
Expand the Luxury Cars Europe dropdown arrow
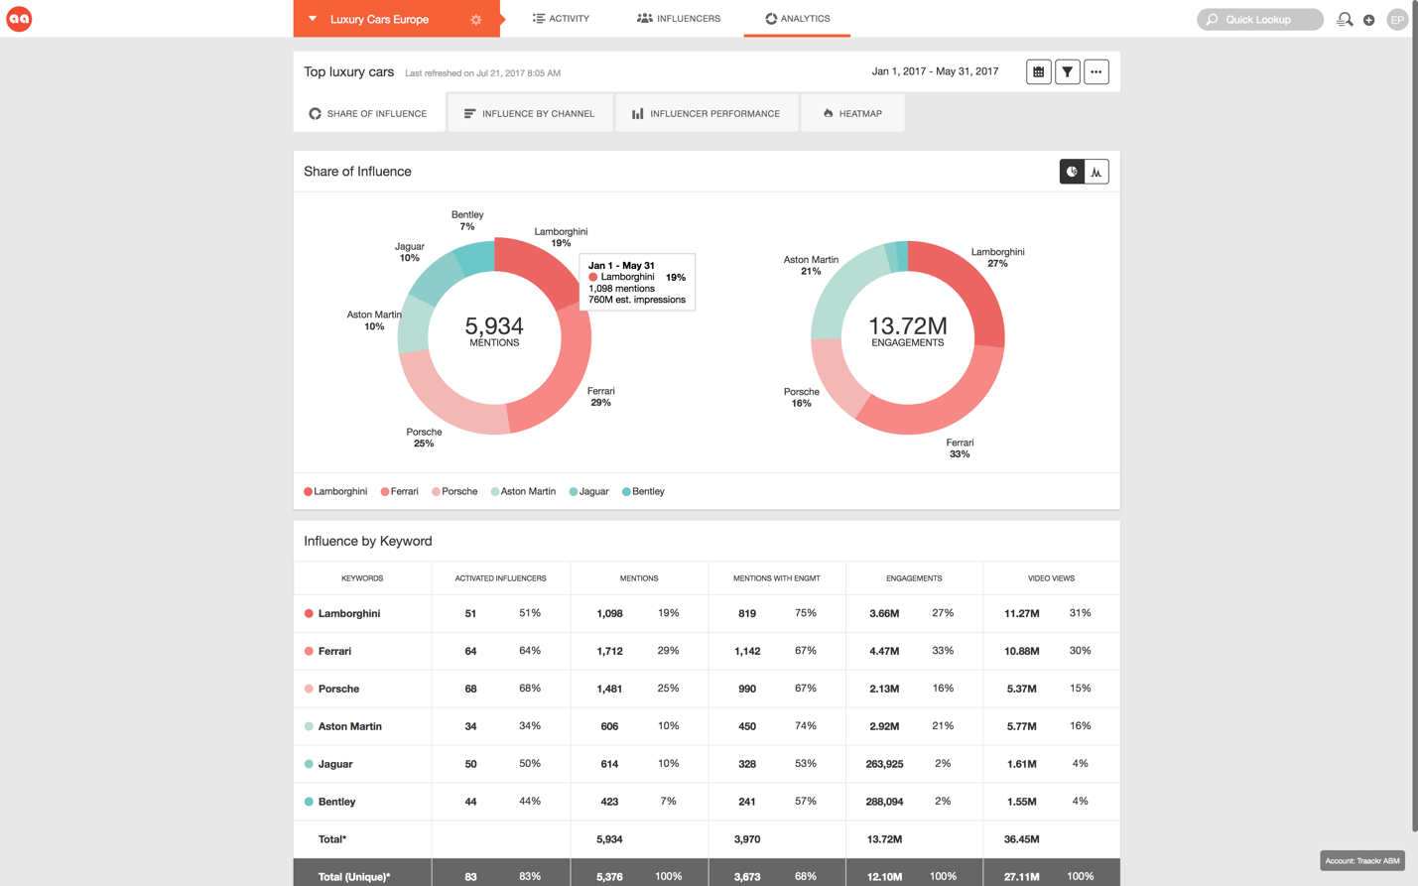point(313,19)
